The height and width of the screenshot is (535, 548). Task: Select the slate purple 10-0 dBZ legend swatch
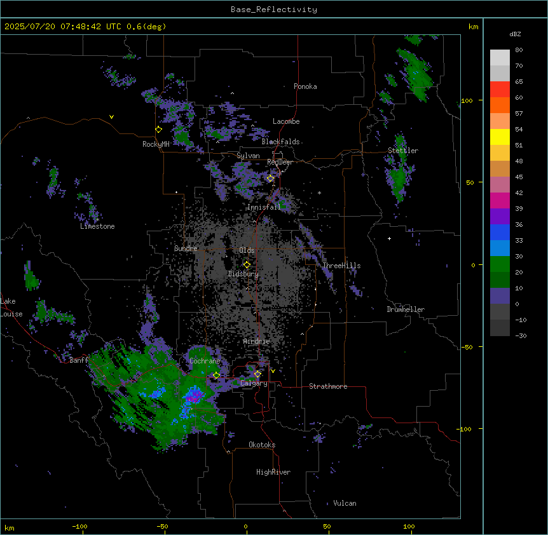(x=500, y=296)
